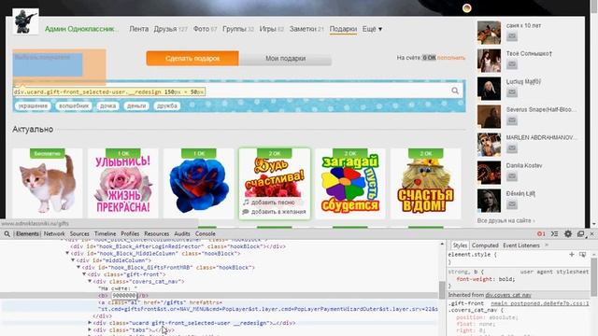Expand ucard gift-front_selected-user div node
This screenshot has height=336, width=598.
click(x=90, y=323)
